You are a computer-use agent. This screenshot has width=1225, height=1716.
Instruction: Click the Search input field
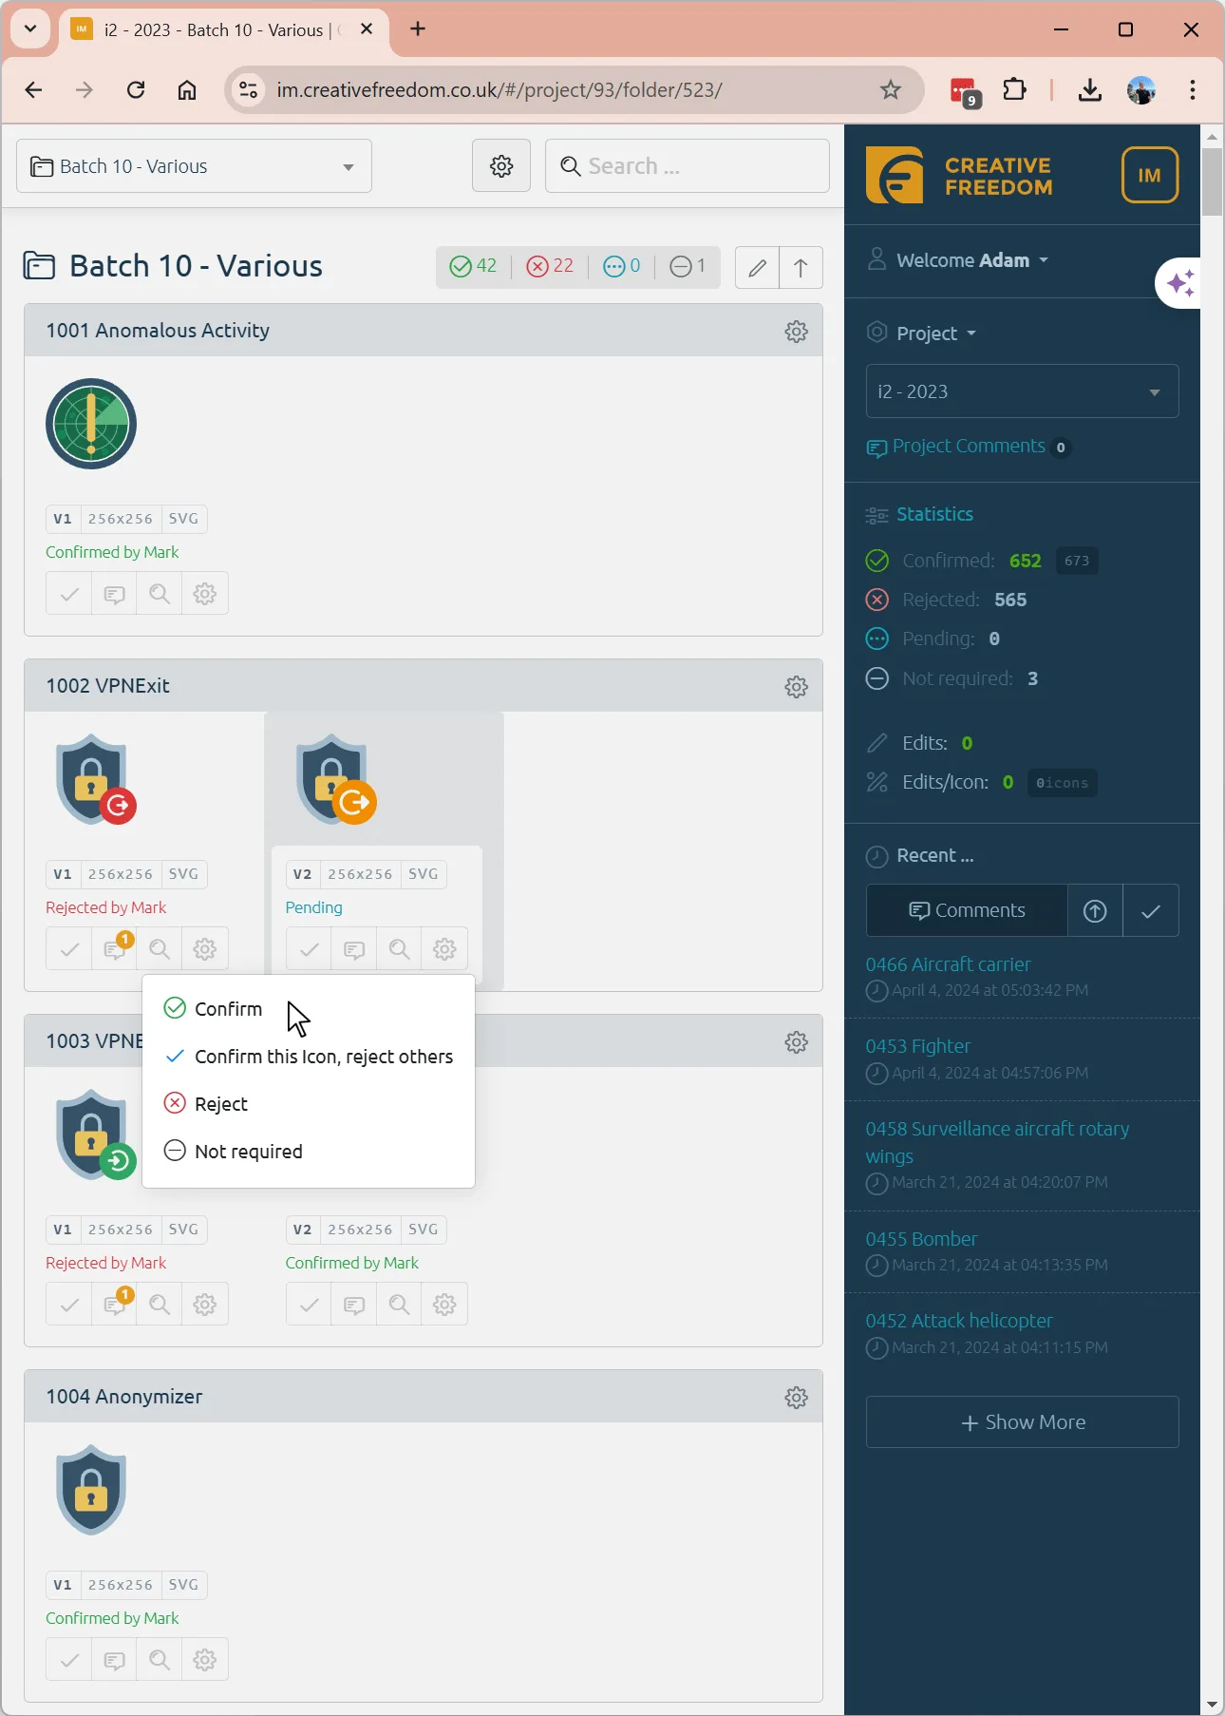[x=688, y=166]
